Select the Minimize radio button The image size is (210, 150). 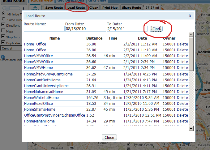[x=3, y=14]
